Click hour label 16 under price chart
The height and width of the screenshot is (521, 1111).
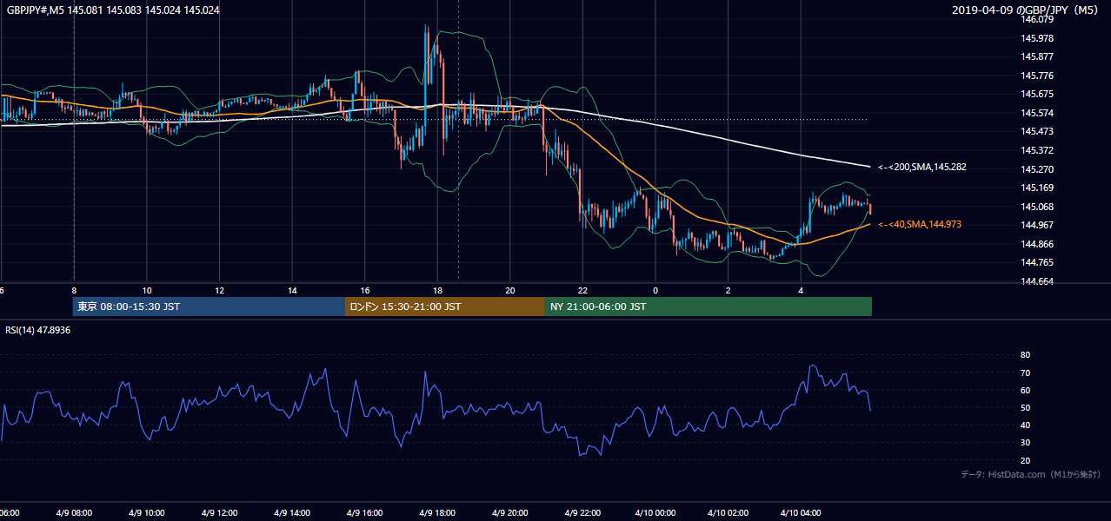[x=365, y=290]
